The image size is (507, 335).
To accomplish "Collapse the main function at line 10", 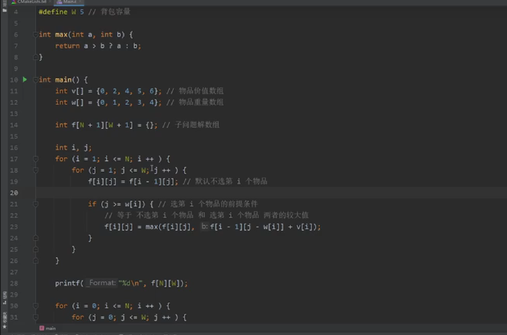I will pos(36,80).
